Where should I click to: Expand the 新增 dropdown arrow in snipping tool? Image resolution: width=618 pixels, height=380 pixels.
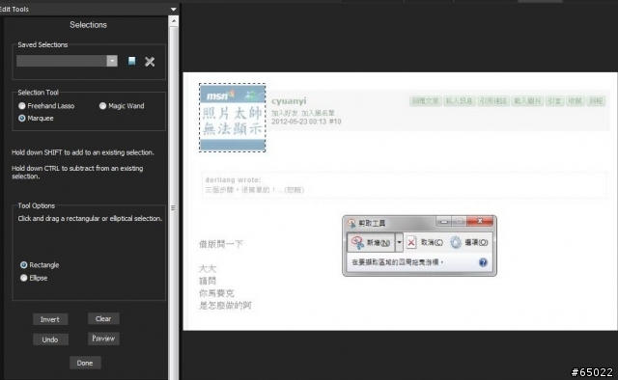399,242
